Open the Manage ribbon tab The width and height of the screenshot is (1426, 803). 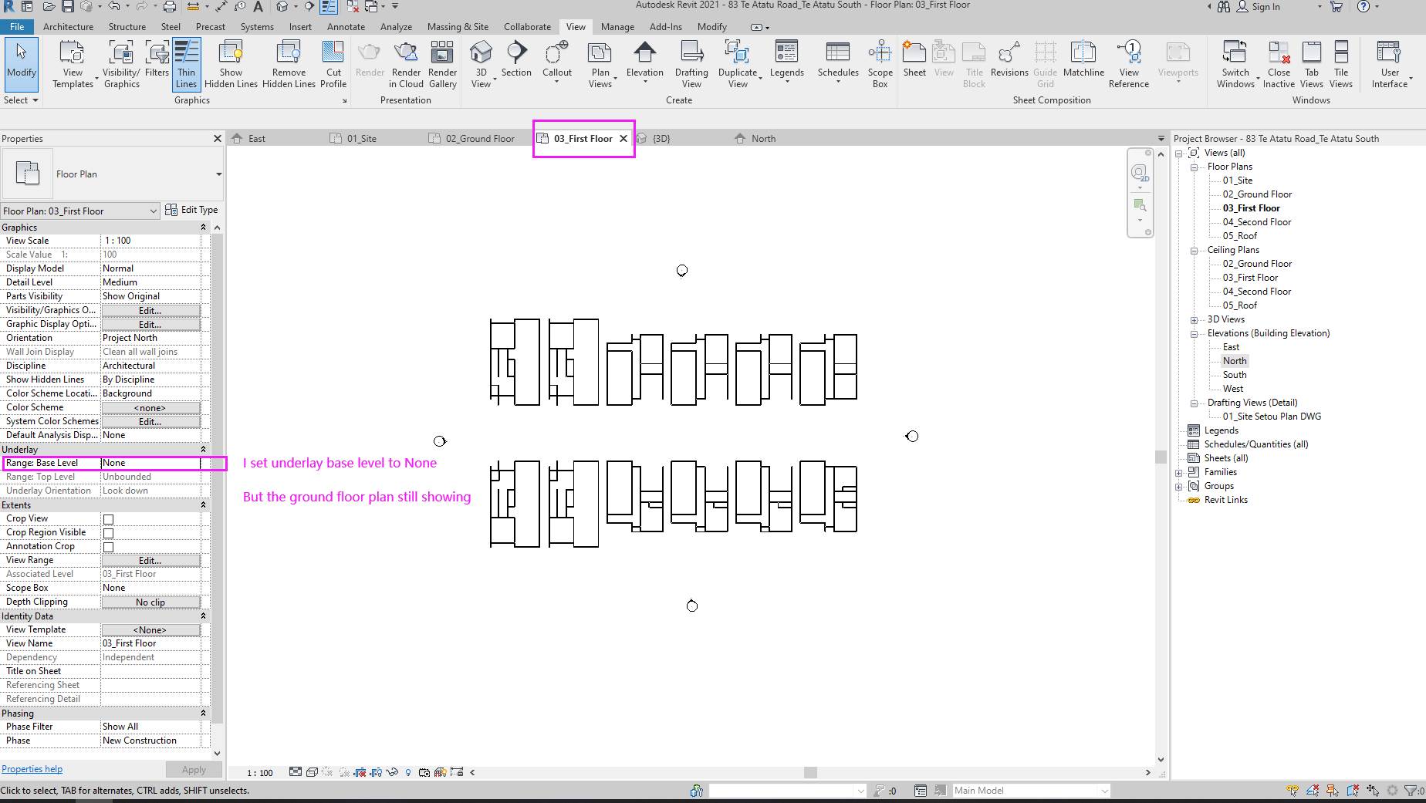(617, 26)
